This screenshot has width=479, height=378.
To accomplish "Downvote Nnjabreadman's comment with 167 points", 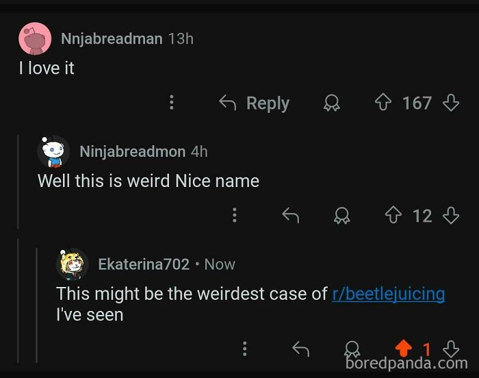I will (x=450, y=103).
